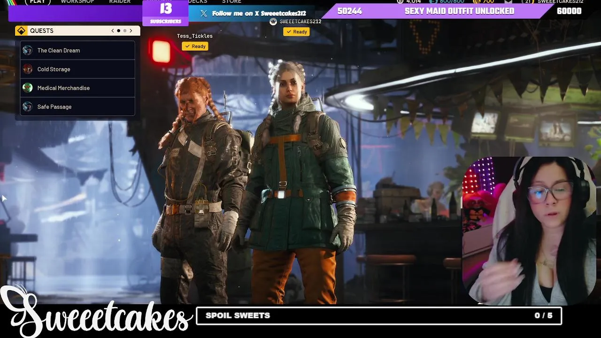Click the 50244 goal progress value

350,11
